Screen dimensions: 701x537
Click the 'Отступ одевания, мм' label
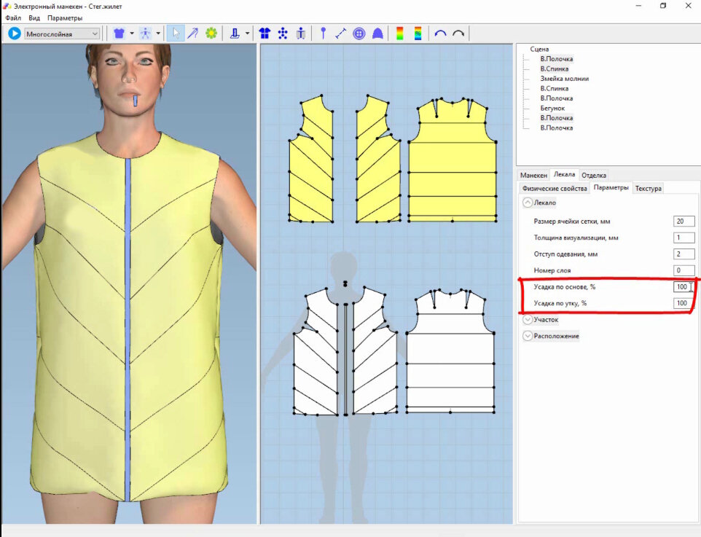[565, 254]
